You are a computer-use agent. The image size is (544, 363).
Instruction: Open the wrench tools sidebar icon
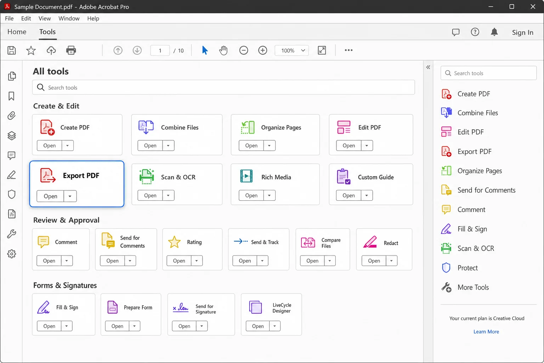pos(12,234)
